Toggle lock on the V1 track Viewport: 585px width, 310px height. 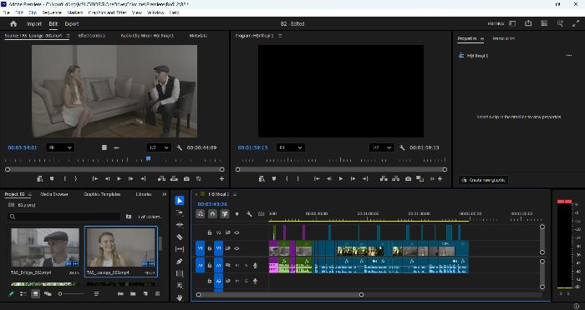point(209,248)
